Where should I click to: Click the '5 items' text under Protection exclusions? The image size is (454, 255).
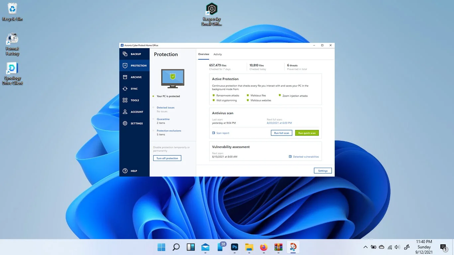161,134
